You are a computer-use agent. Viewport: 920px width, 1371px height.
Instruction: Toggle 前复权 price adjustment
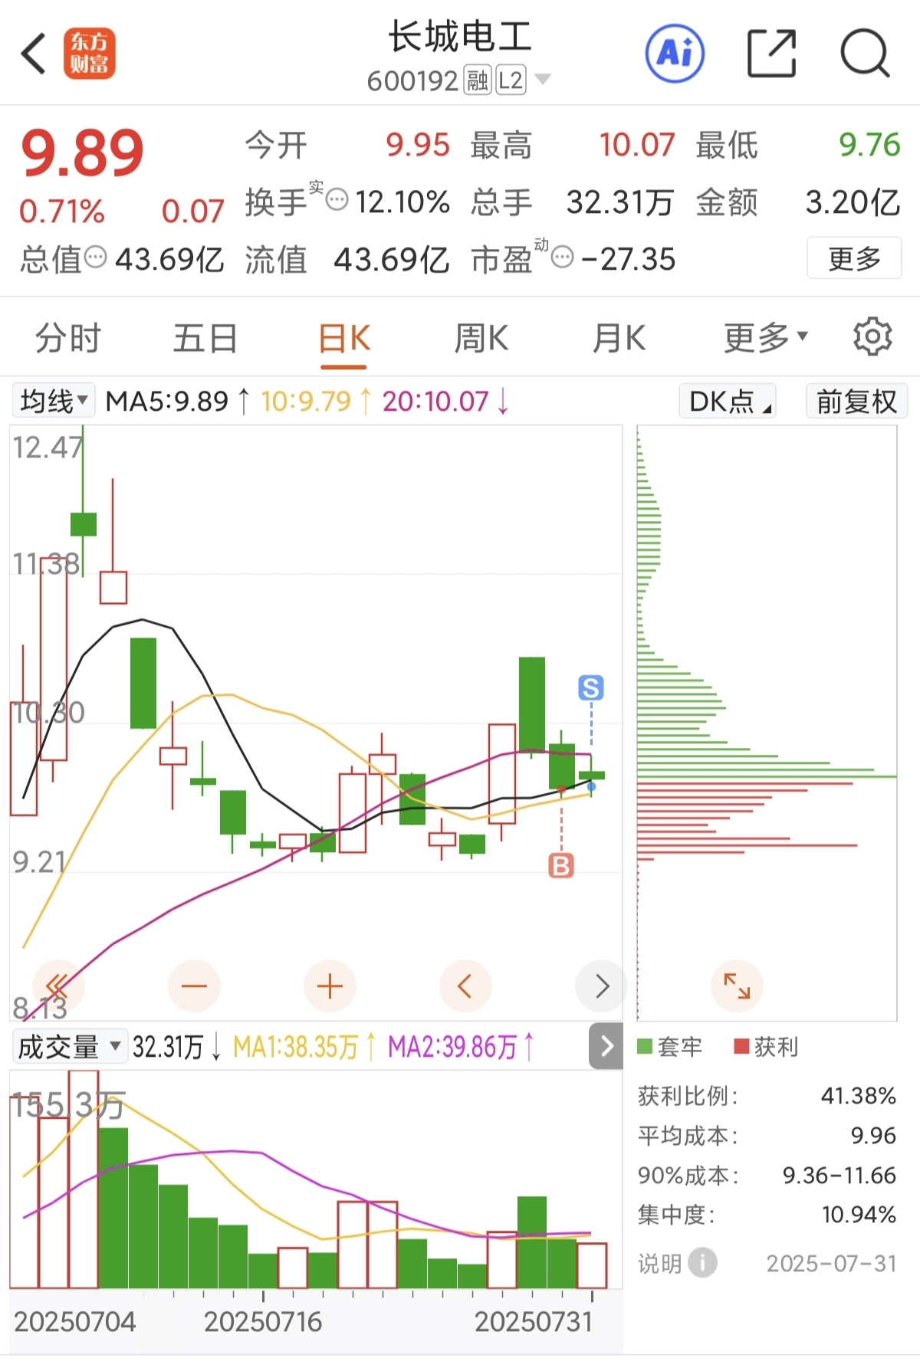[856, 402]
